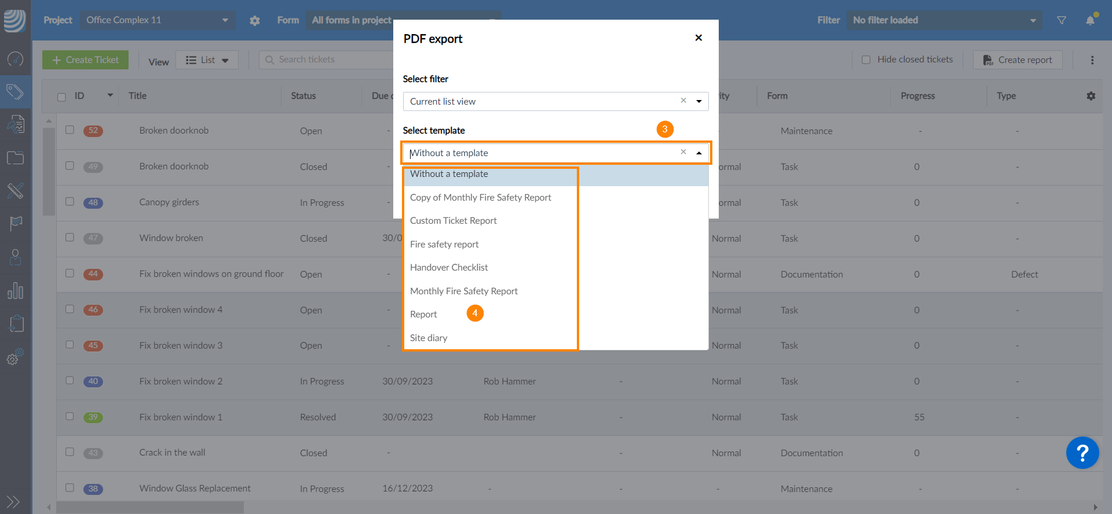Expand the Select filter dropdown arrow
This screenshot has width=1112, height=514.
699,101
